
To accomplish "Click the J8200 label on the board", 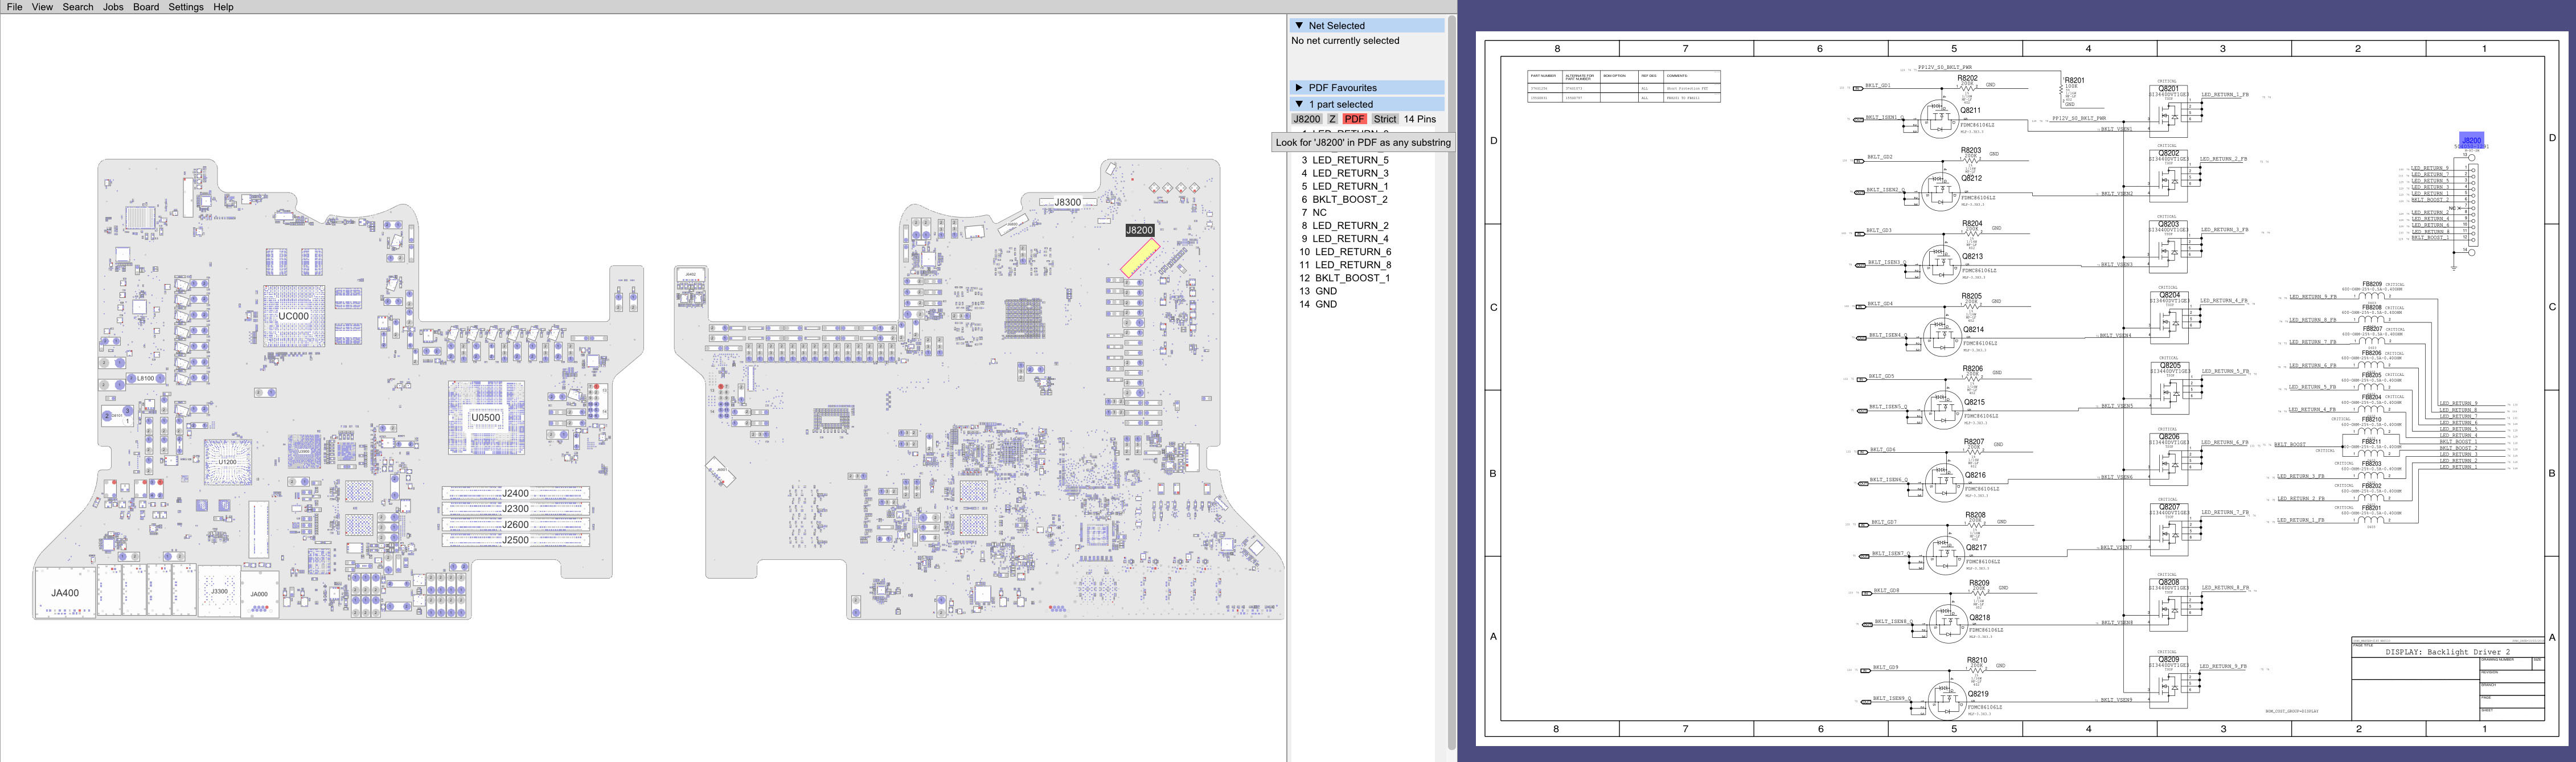I will (x=1139, y=230).
